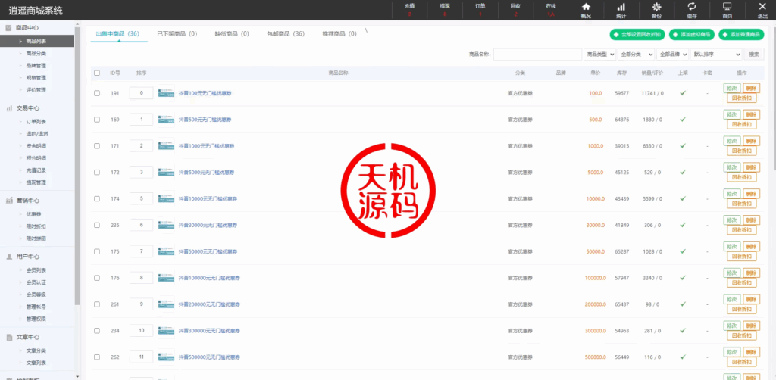Switch to the 包邮商品 tab
Image resolution: width=776 pixels, height=380 pixels.
(x=285, y=34)
